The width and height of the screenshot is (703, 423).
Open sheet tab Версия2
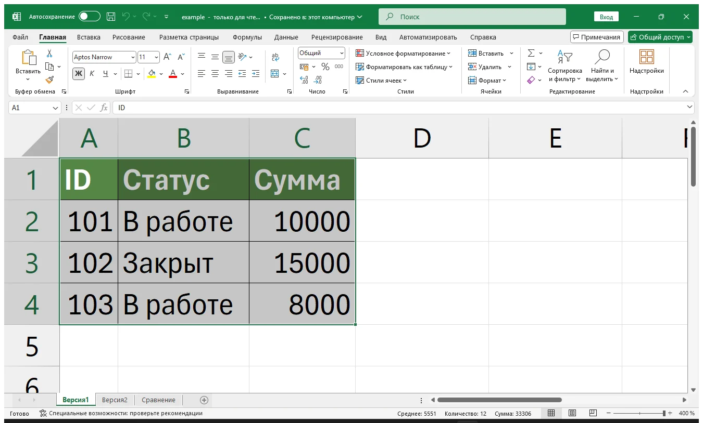coord(115,400)
